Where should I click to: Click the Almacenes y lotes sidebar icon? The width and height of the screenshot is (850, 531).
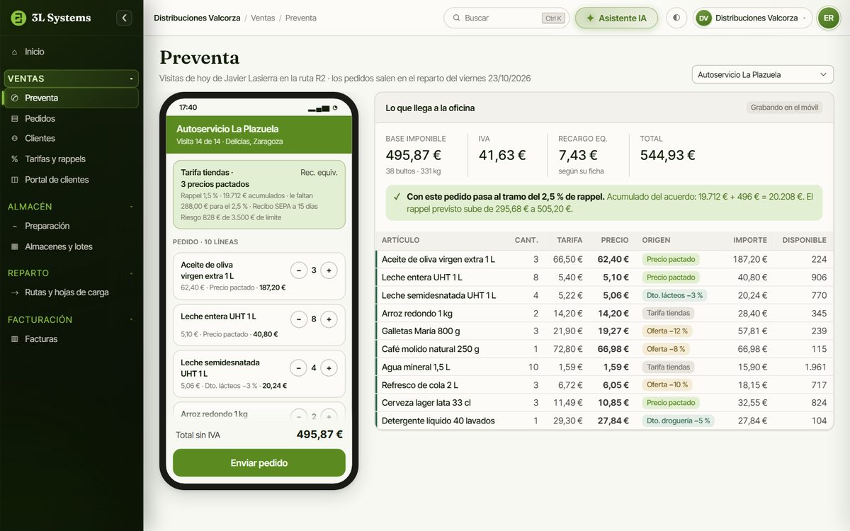(15, 246)
